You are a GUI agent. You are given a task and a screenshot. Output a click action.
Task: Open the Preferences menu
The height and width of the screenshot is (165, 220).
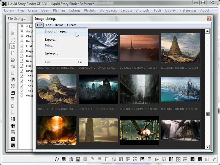tap(188, 10)
